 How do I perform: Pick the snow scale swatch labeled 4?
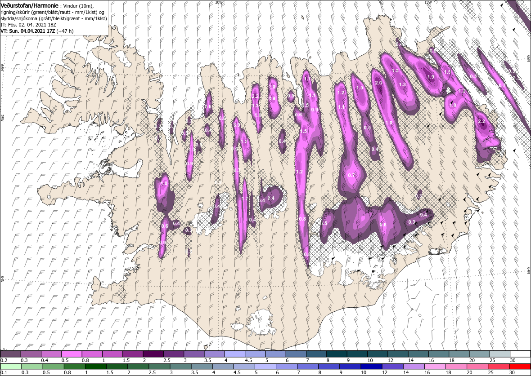[x=235, y=354]
